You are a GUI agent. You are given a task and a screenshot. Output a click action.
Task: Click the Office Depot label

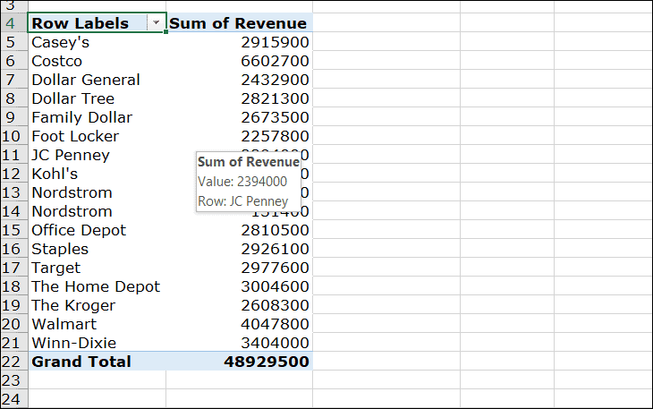click(79, 230)
